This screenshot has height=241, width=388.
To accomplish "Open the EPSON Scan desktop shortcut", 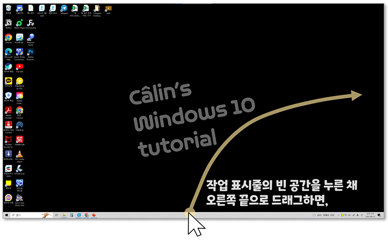I will coord(19,170).
